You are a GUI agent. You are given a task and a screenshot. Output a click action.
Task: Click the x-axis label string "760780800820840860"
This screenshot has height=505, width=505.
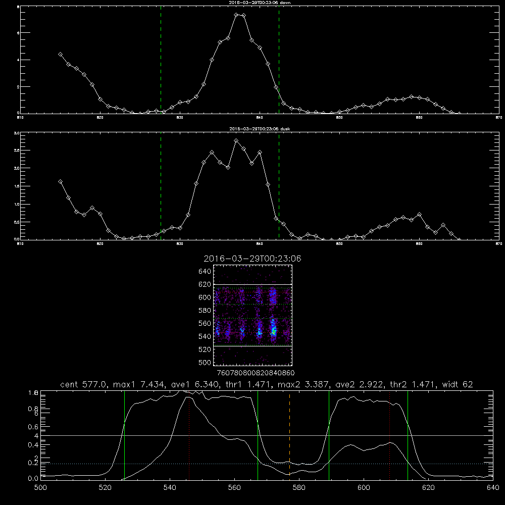[x=256, y=373]
